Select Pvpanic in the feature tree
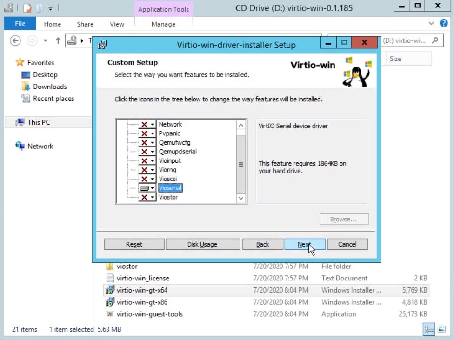Image resolution: width=454 pixels, height=340 pixels. 169,133
